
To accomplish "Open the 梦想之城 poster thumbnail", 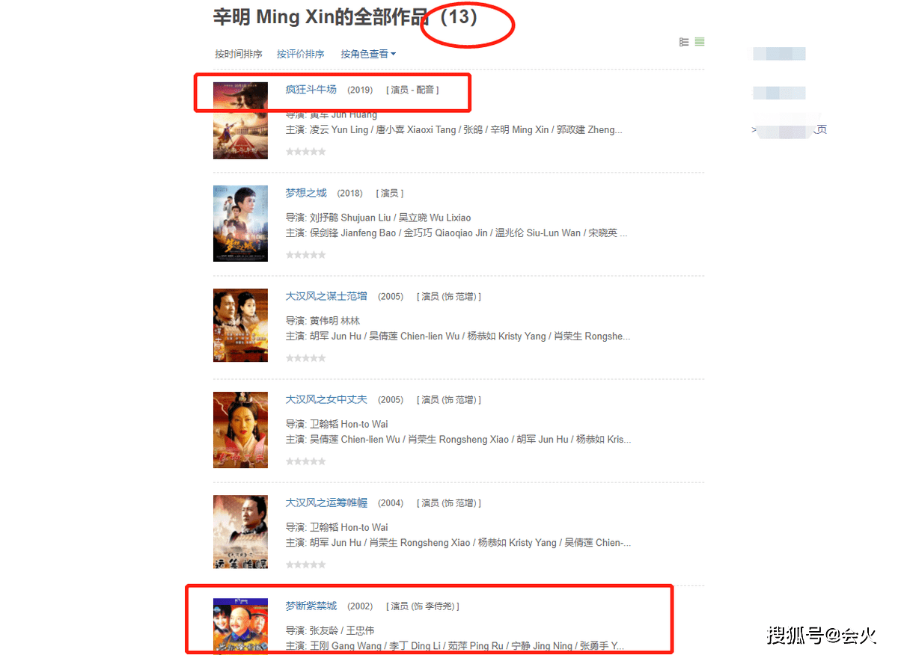I will click(x=240, y=223).
